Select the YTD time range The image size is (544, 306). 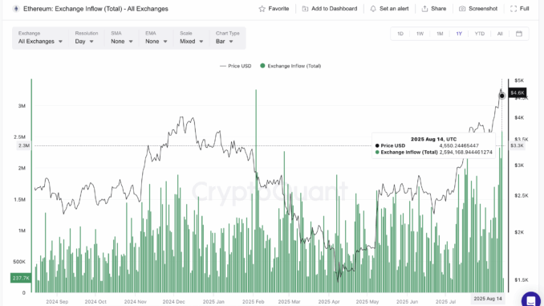pos(480,34)
